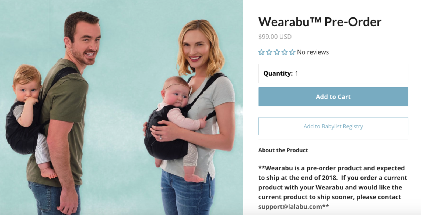421x215 pixels.
Task: Click the second rating star
Action: pyautogui.click(x=269, y=52)
